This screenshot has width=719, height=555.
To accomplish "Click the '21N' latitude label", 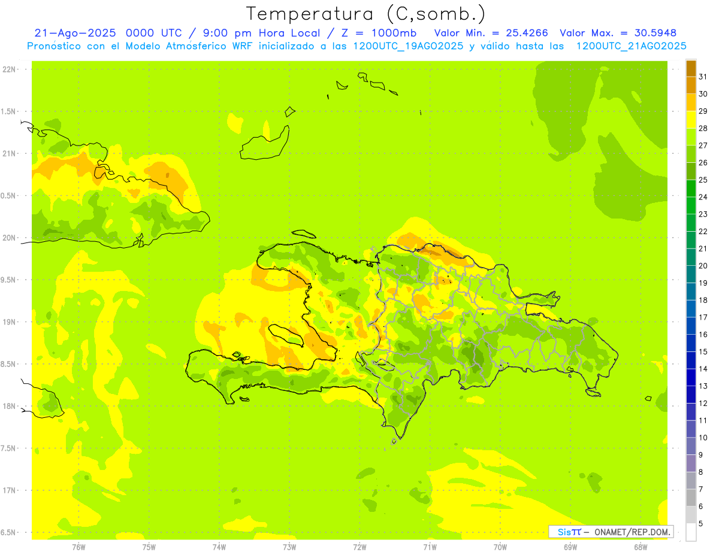I will (x=10, y=154).
